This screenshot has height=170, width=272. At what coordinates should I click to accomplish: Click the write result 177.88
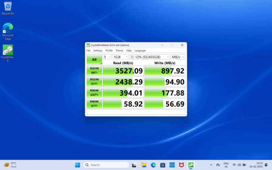[x=165, y=93]
